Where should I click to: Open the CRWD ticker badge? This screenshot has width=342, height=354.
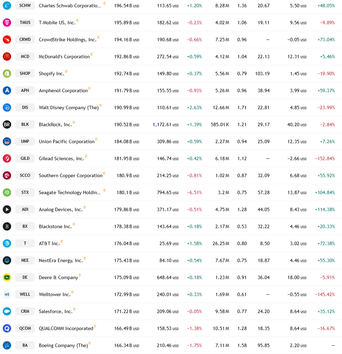[x=25, y=40]
